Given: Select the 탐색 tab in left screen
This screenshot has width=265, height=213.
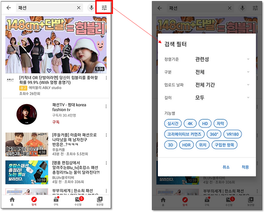Looking at the screenshot, I should tap(34, 201).
